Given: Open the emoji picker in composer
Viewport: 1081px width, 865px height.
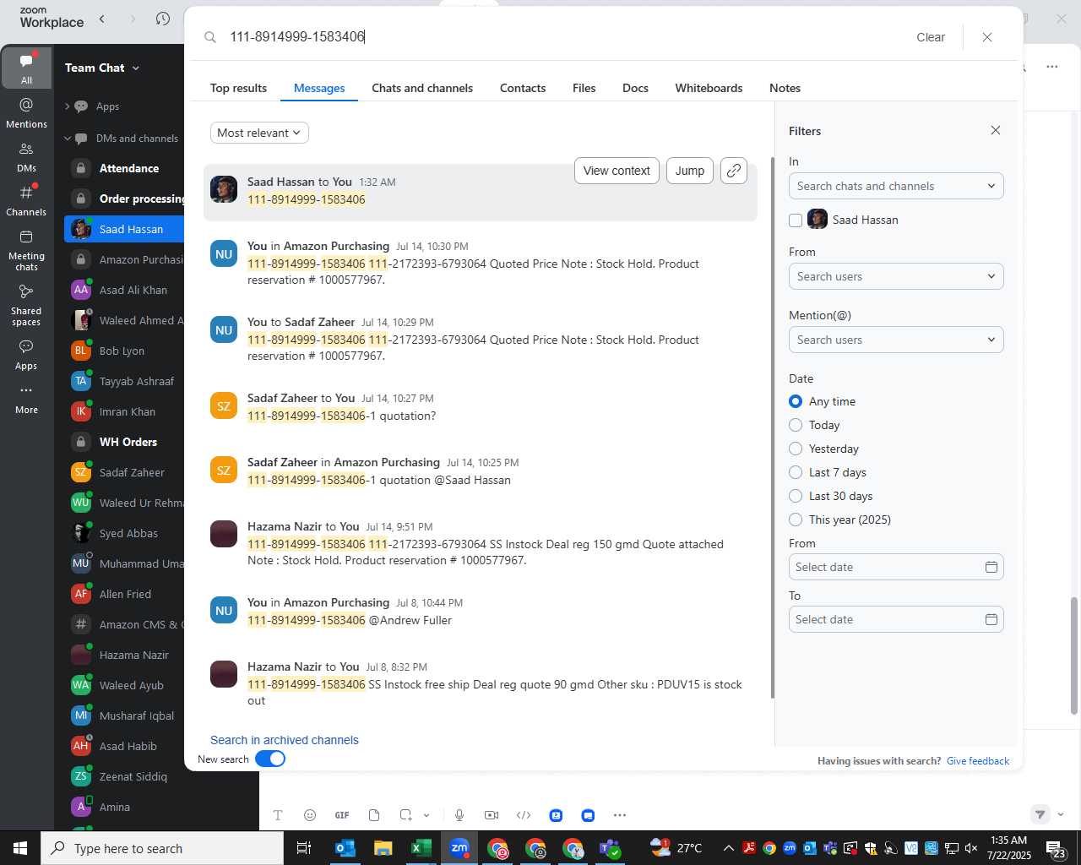Looking at the screenshot, I should click(x=310, y=815).
